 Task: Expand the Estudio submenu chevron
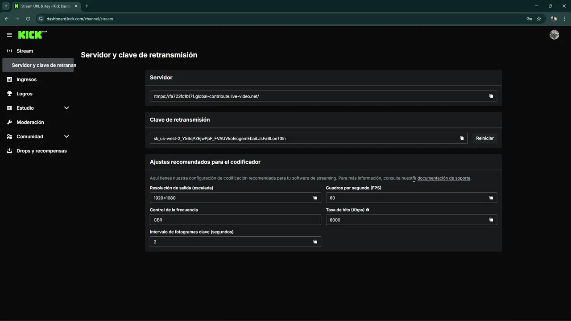pos(66,108)
